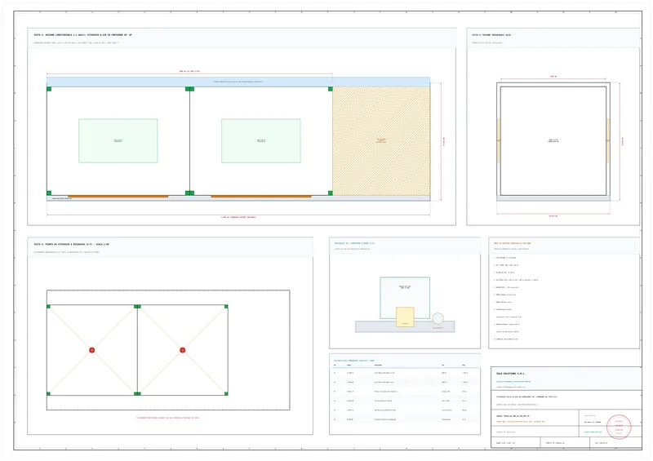Viewport: 653px width, 461px height.
Task: Click the company name heading in the title block
Action: 511,374
